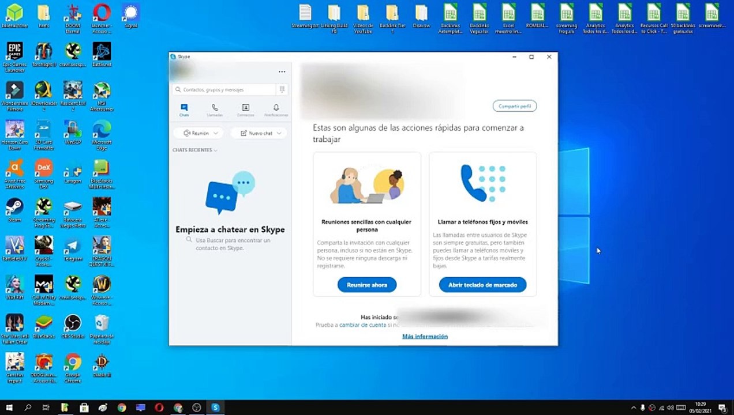Open Google Chrome desktop shortcut
The height and width of the screenshot is (415, 734).
tap(73, 367)
